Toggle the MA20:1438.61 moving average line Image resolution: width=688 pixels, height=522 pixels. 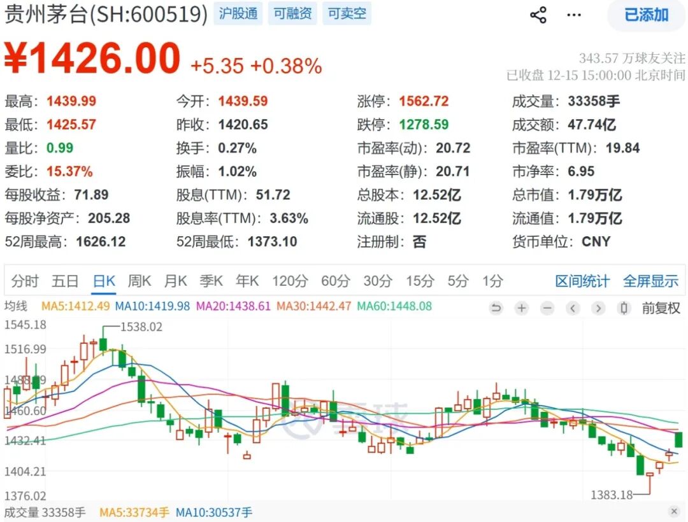(233, 306)
